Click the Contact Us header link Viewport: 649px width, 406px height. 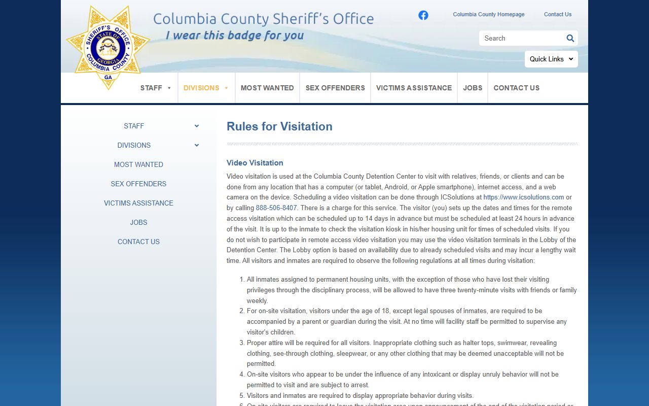pyautogui.click(x=558, y=14)
